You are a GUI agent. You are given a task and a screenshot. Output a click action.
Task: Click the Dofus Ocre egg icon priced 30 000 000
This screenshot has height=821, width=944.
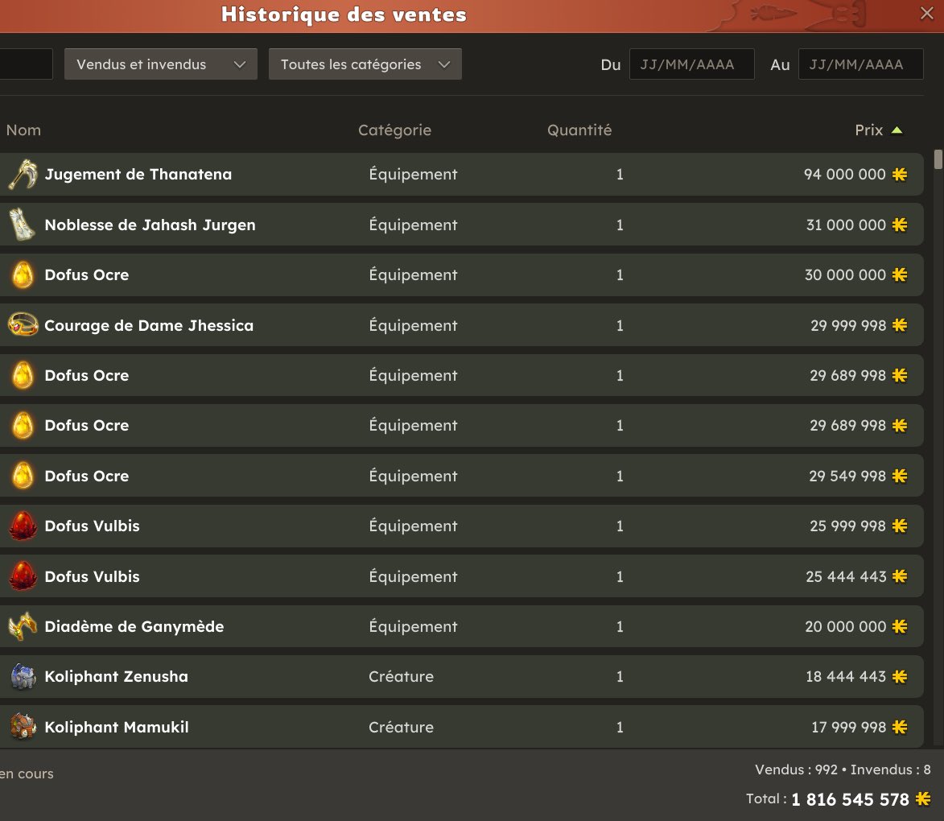click(23, 275)
